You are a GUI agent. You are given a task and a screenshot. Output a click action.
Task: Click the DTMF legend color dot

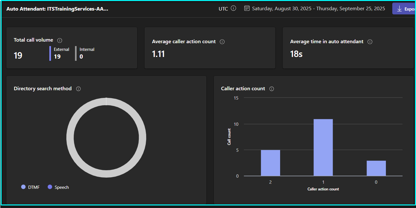(23, 187)
